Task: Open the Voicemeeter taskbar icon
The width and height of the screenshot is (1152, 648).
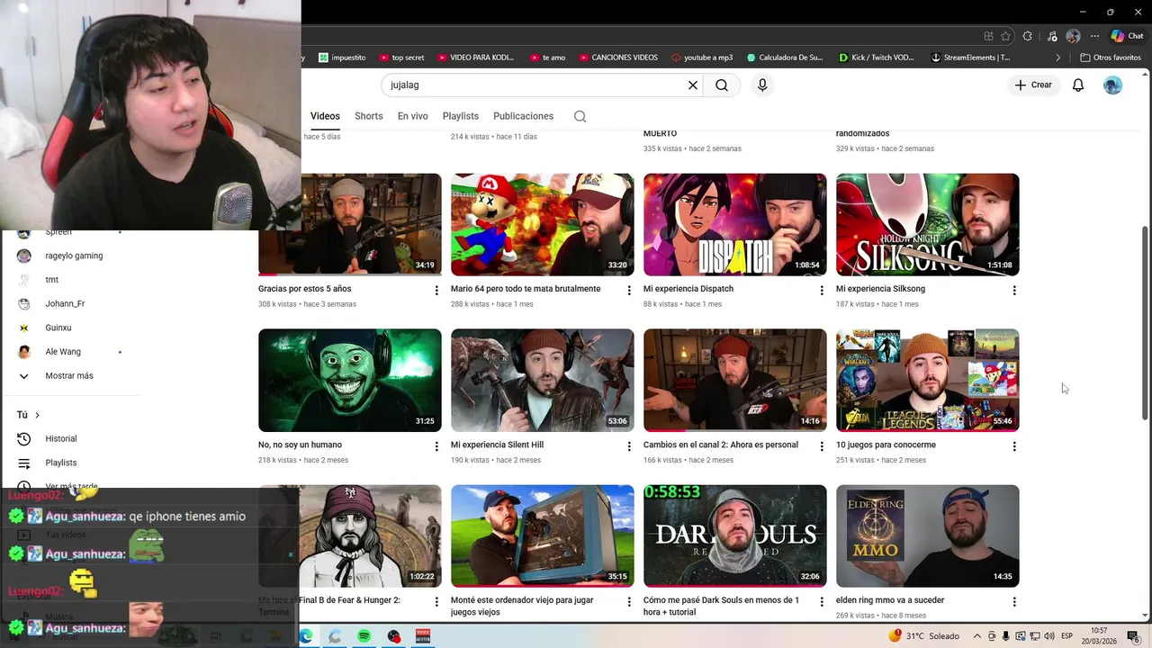Action: click(x=423, y=636)
